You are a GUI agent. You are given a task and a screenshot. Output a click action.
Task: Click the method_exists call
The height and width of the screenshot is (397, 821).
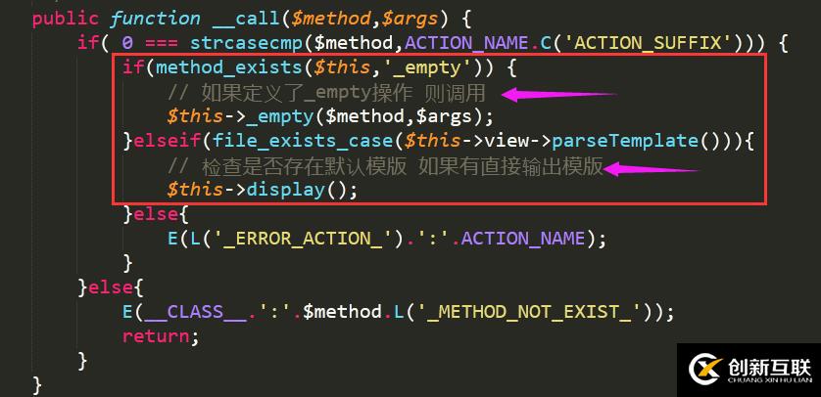218,67
